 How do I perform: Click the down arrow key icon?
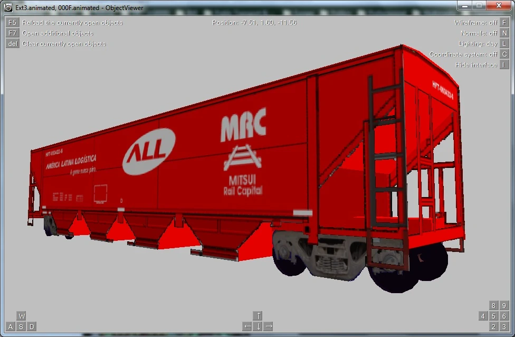click(x=258, y=326)
